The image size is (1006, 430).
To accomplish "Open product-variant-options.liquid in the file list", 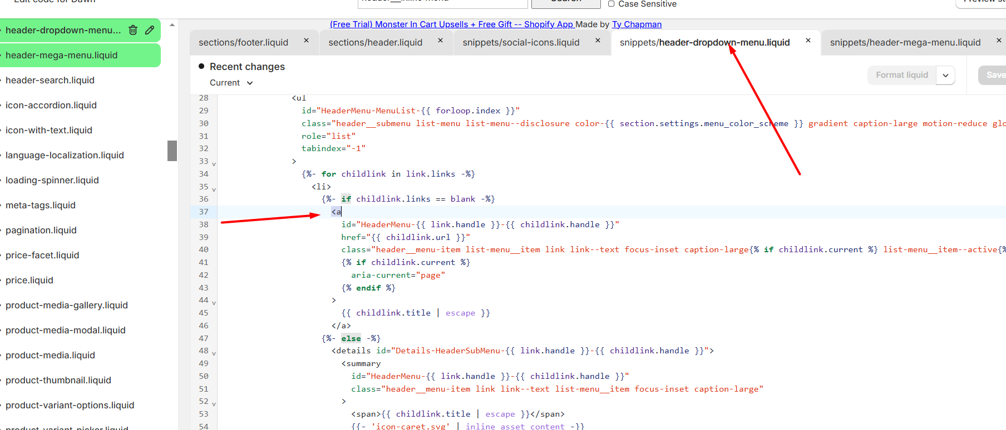I will (x=70, y=406).
